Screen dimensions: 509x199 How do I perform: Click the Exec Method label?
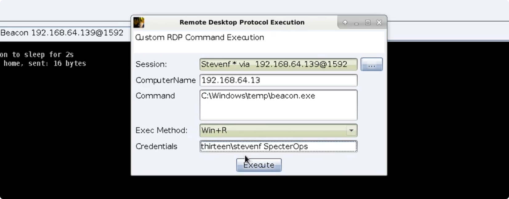point(161,130)
